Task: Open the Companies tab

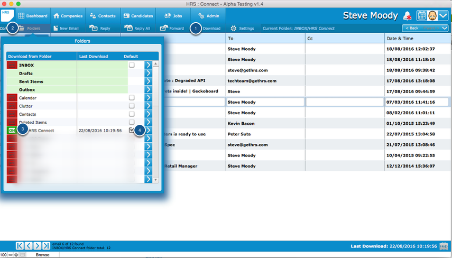Action: pos(68,16)
